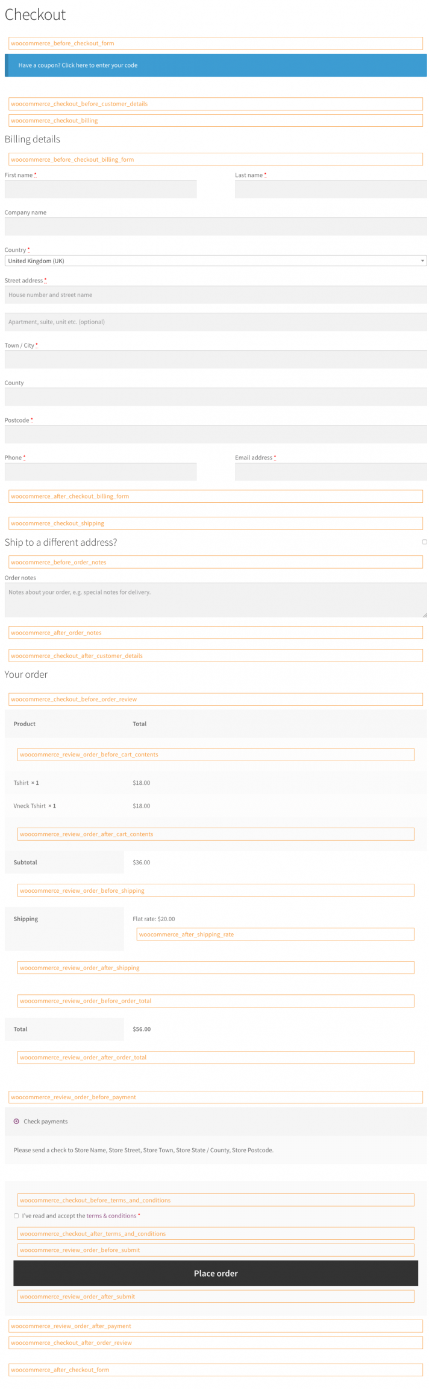This screenshot has height=1389, width=429.
Task: Select the Check payments radio button
Action: coord(16,1121)
